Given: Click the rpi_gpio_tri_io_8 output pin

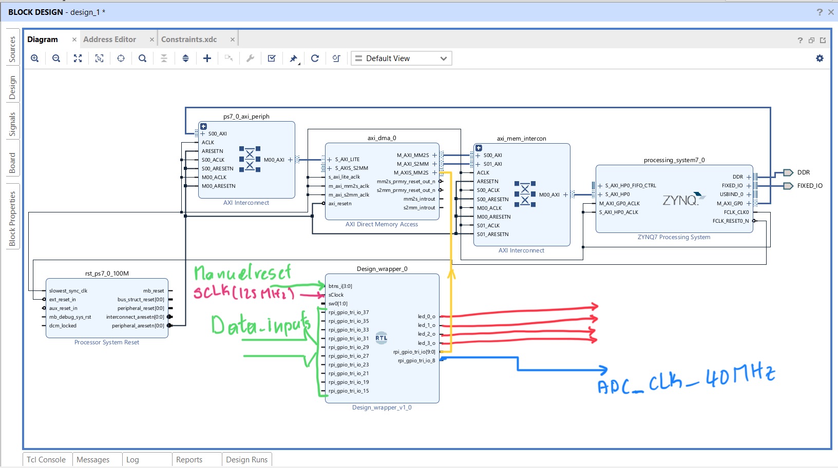Looking at the screenshot, I should click(x=416, y=361).
